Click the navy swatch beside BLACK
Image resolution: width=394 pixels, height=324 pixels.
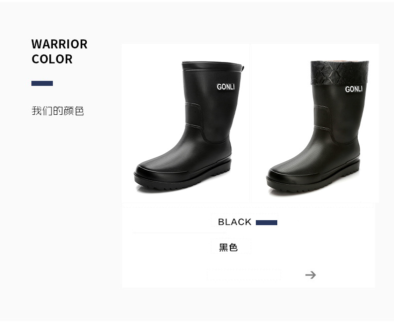click(x=266, y=223)
